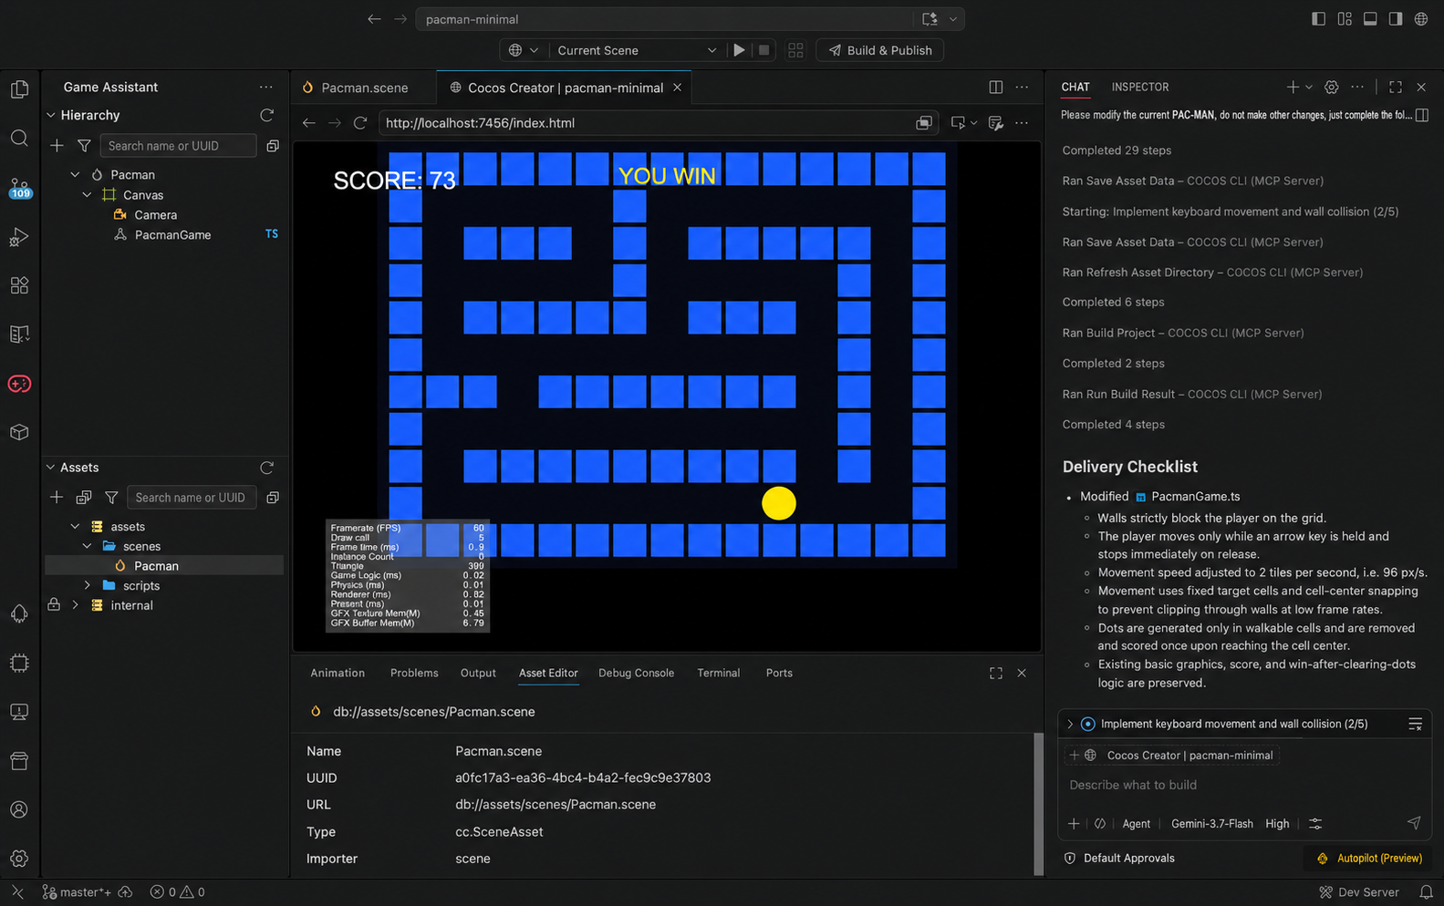The image size is (1444, 906).
Task: Toggle the primary sidebar layout button
Action: [1318, 19]
